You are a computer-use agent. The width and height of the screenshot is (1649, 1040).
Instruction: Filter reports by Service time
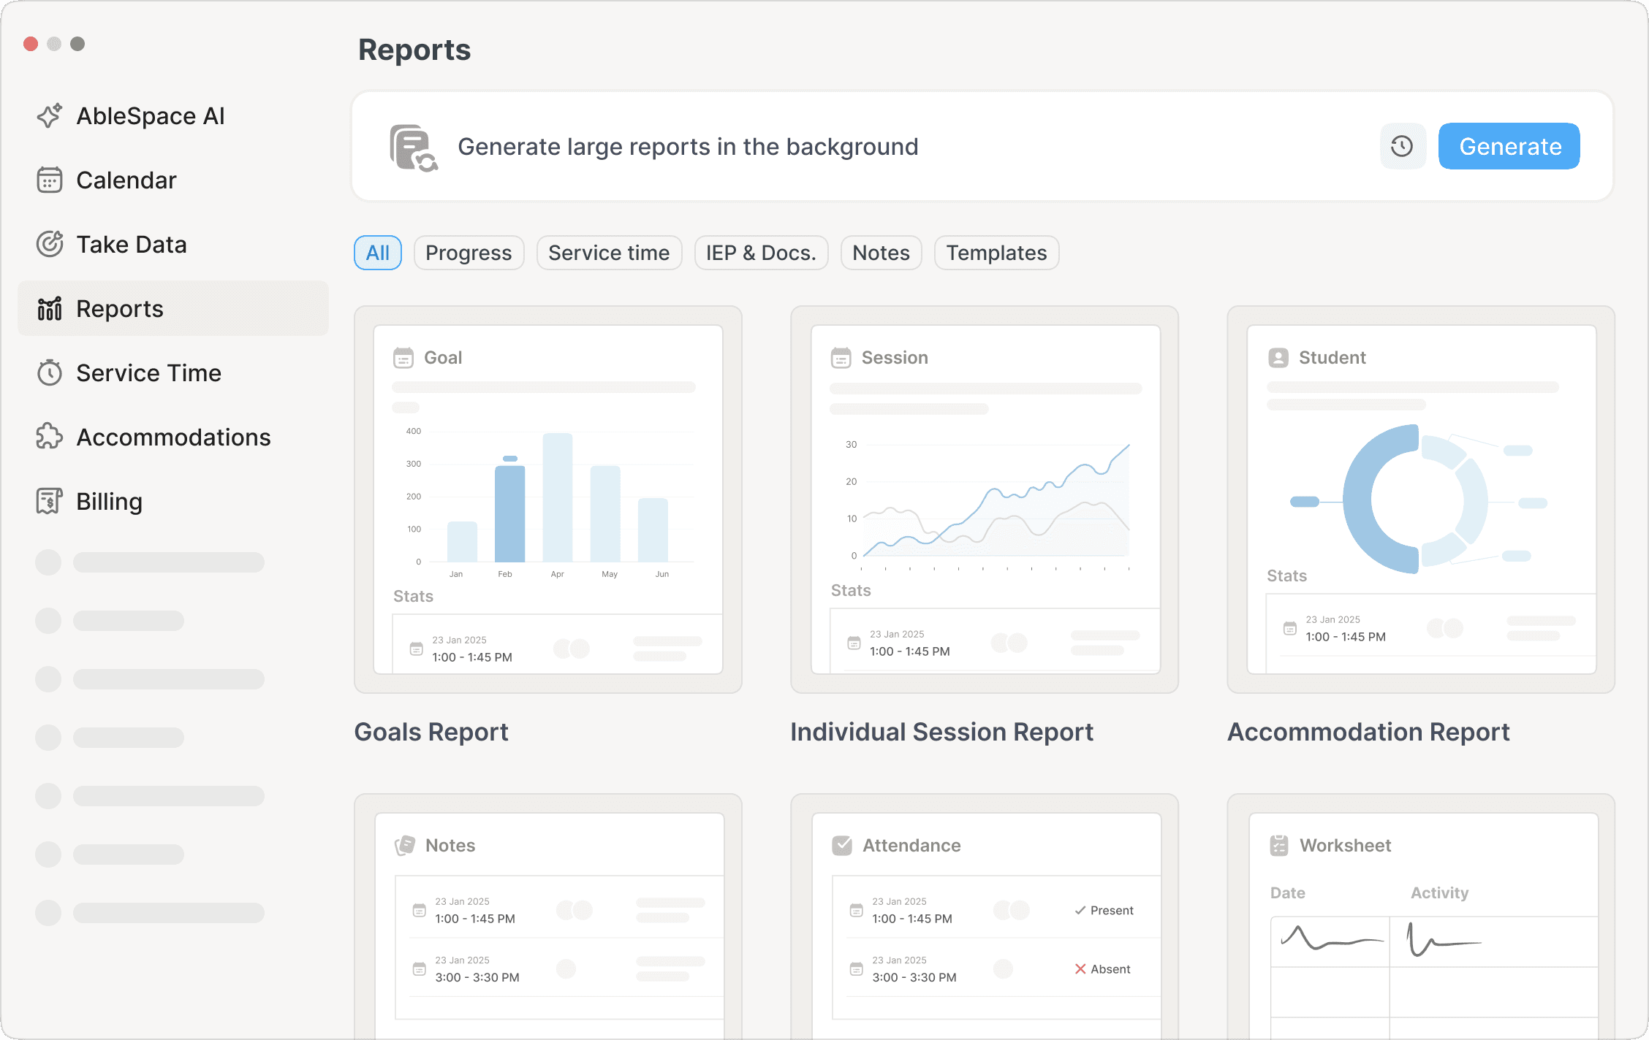pos(609,253)
